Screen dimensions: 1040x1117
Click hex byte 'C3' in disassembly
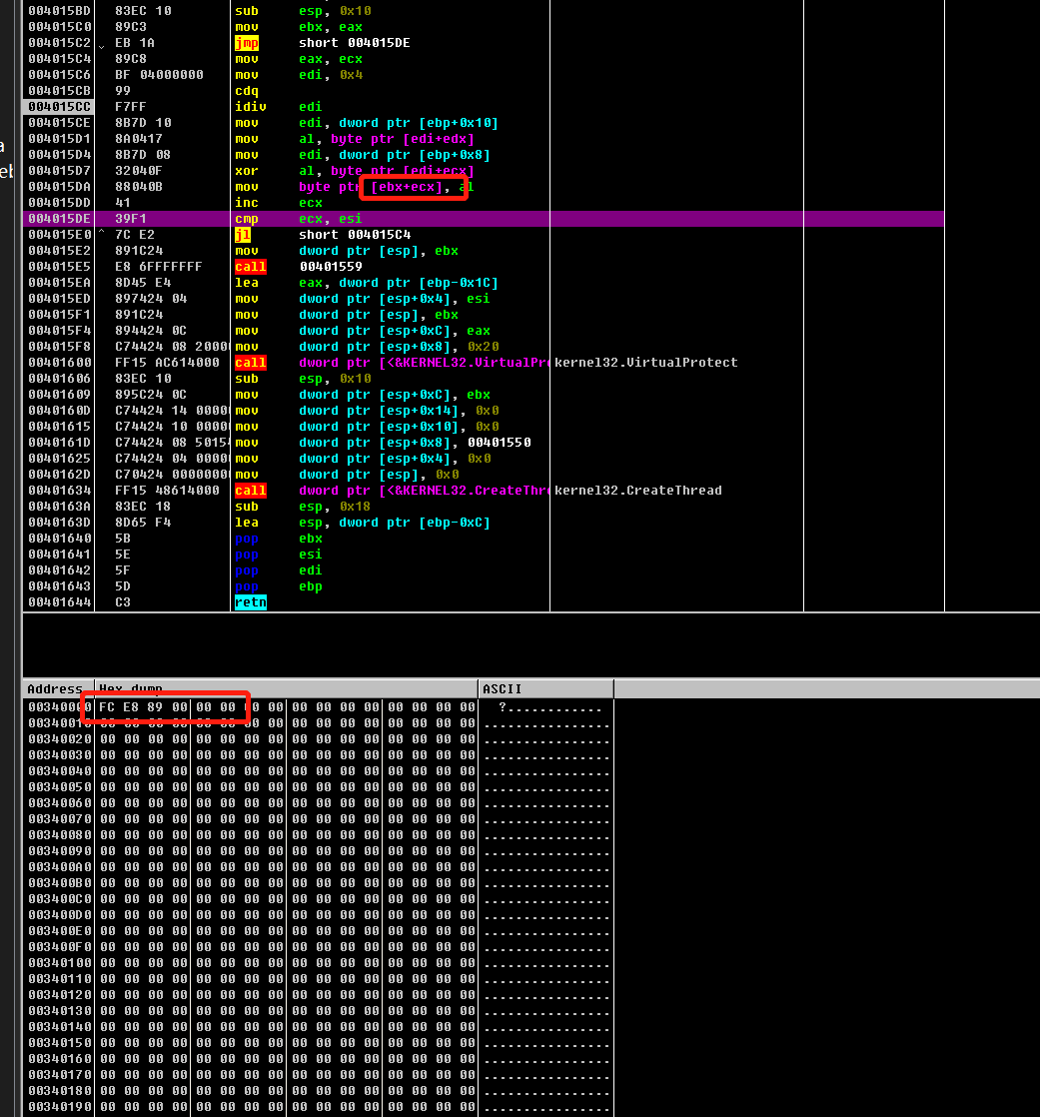(123, 602)
